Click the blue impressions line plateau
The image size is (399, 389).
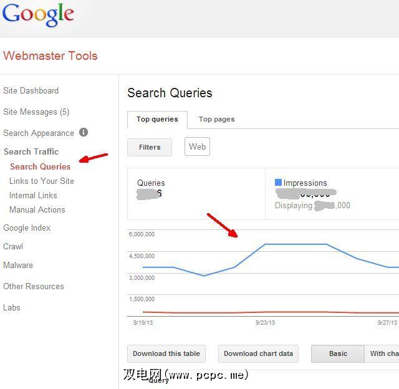pos(296,244)
